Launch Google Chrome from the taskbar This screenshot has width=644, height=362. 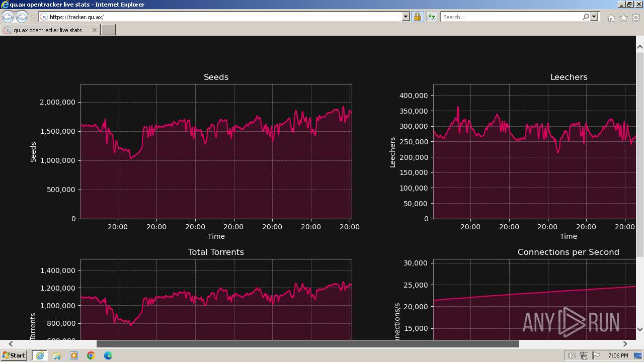91,355
